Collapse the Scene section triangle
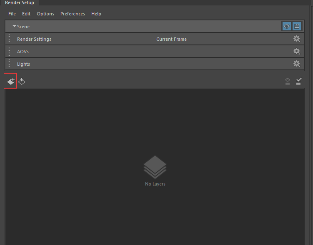313x245 pixels. tap(14, 26)
